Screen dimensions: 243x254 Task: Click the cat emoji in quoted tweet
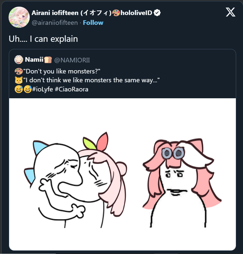pos(19,80)
